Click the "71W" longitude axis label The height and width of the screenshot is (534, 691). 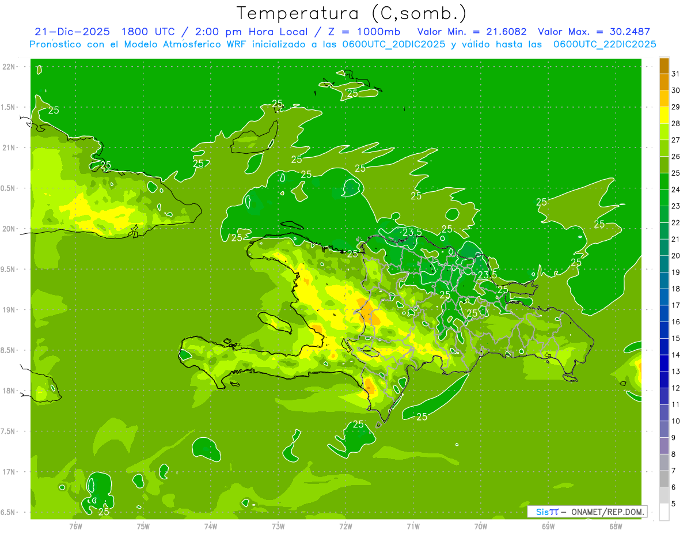pos(413,526)
